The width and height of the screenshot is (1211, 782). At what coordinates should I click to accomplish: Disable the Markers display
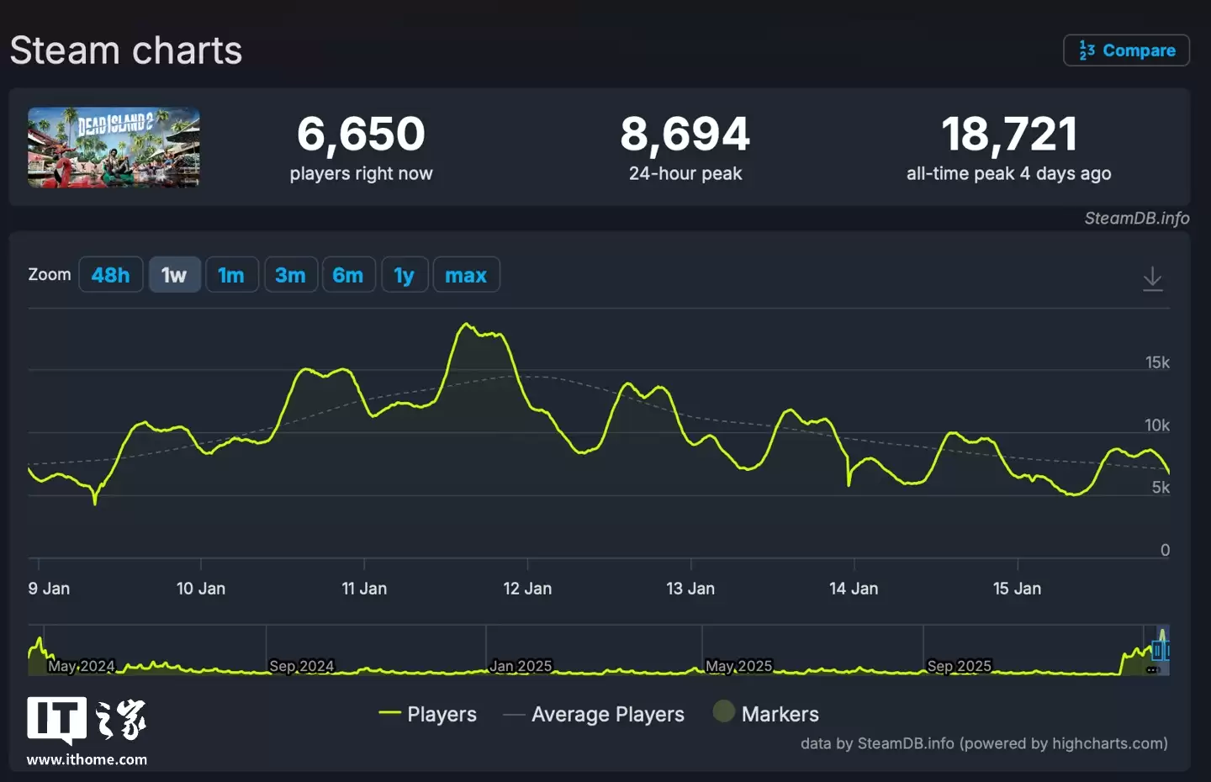pos(780,713)
